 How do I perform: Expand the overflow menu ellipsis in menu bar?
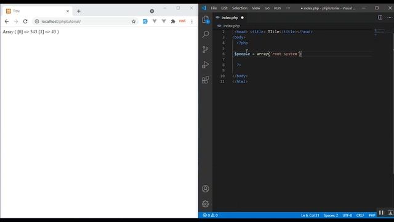tap(288, 8)
